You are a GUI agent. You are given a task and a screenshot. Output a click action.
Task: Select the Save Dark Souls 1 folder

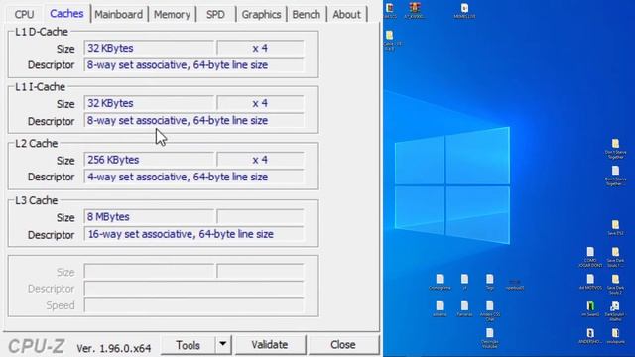click(615, 257)
